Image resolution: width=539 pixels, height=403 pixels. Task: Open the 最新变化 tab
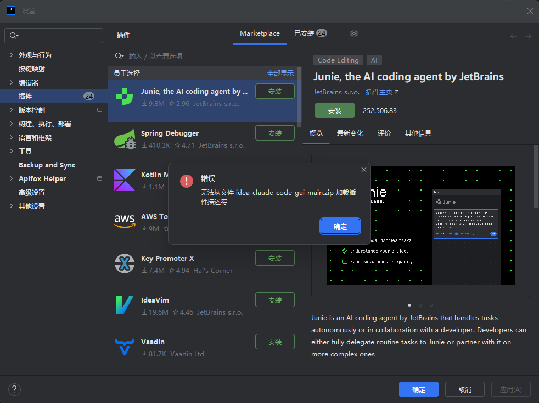point(350,133)
